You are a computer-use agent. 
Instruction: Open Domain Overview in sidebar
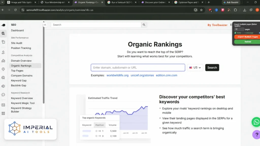pyautogui.click(x=21, y=61)
